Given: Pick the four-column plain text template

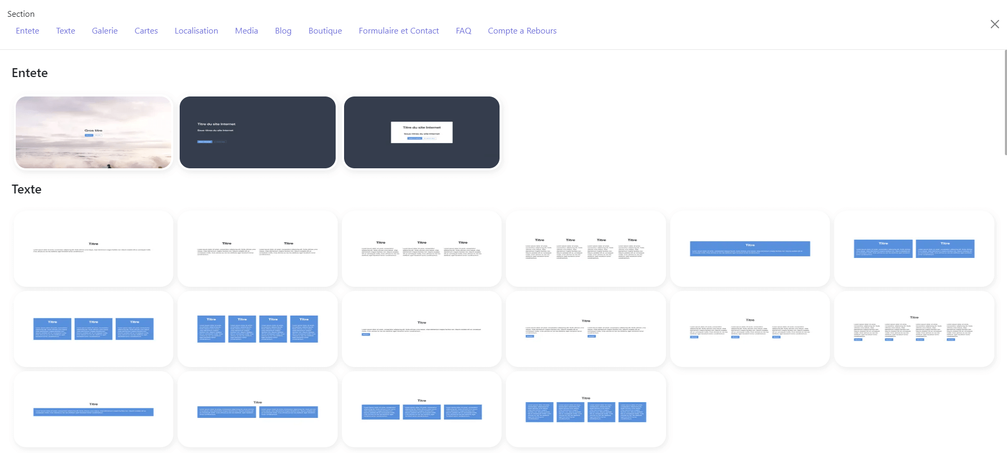Looking at the screenshot, I should click(586, 249).
